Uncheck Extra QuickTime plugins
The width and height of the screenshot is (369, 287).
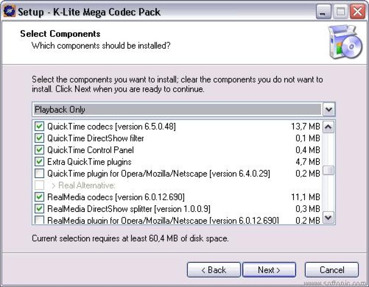(39, 162)
